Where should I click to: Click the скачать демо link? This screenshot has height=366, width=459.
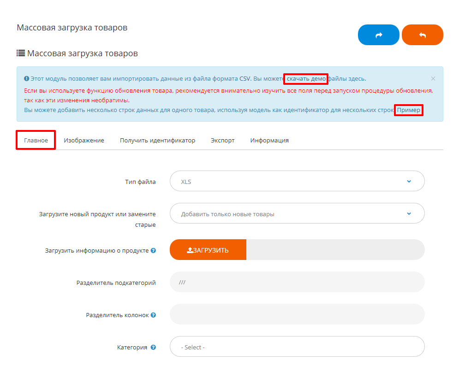(x=306, y=79)
